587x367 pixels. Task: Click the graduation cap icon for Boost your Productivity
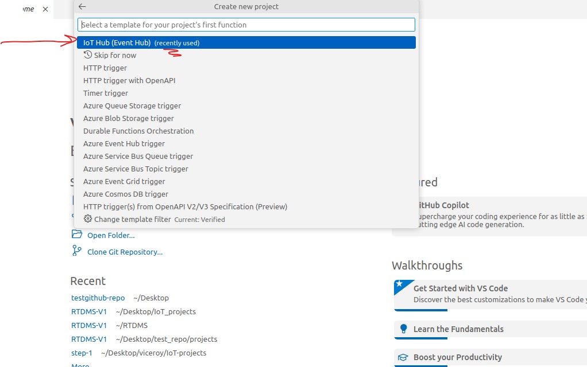[x=403, y=357]
